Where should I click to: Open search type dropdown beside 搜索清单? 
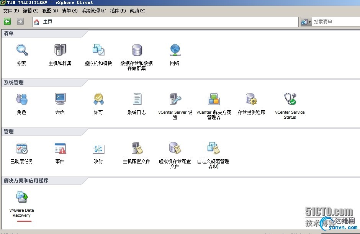(306, 22)
